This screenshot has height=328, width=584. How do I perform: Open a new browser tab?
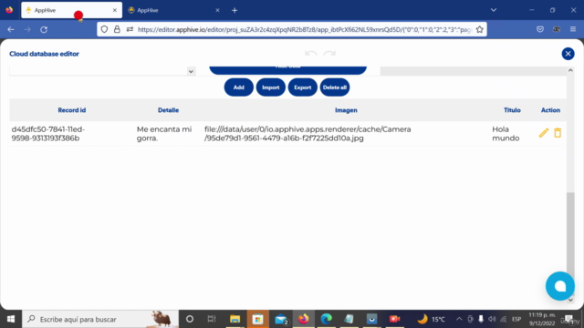pyautogui.click(x=235, y=10)
